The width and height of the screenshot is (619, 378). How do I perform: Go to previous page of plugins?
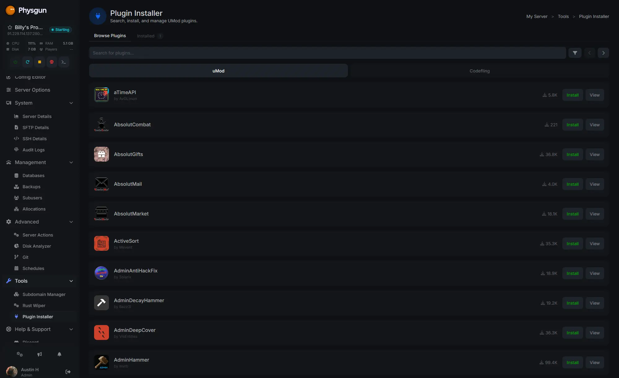[590, 53]
